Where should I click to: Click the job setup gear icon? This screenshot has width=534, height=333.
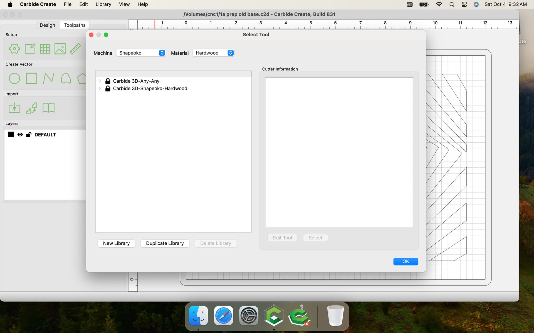point(14,49)
